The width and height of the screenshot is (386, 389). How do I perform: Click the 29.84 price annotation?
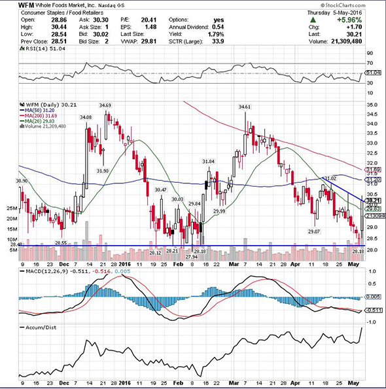(194, 204)
